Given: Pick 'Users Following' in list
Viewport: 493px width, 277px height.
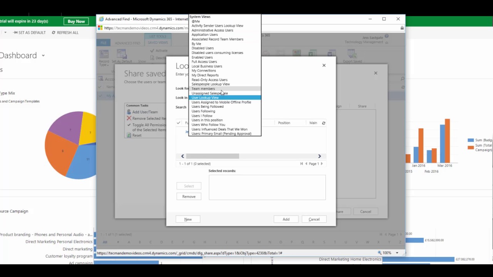Looking at the screenshot, I should (225, 111).
